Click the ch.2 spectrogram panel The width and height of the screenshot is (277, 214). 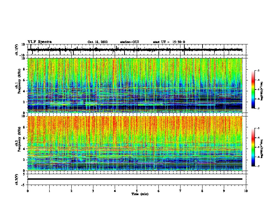135,143
